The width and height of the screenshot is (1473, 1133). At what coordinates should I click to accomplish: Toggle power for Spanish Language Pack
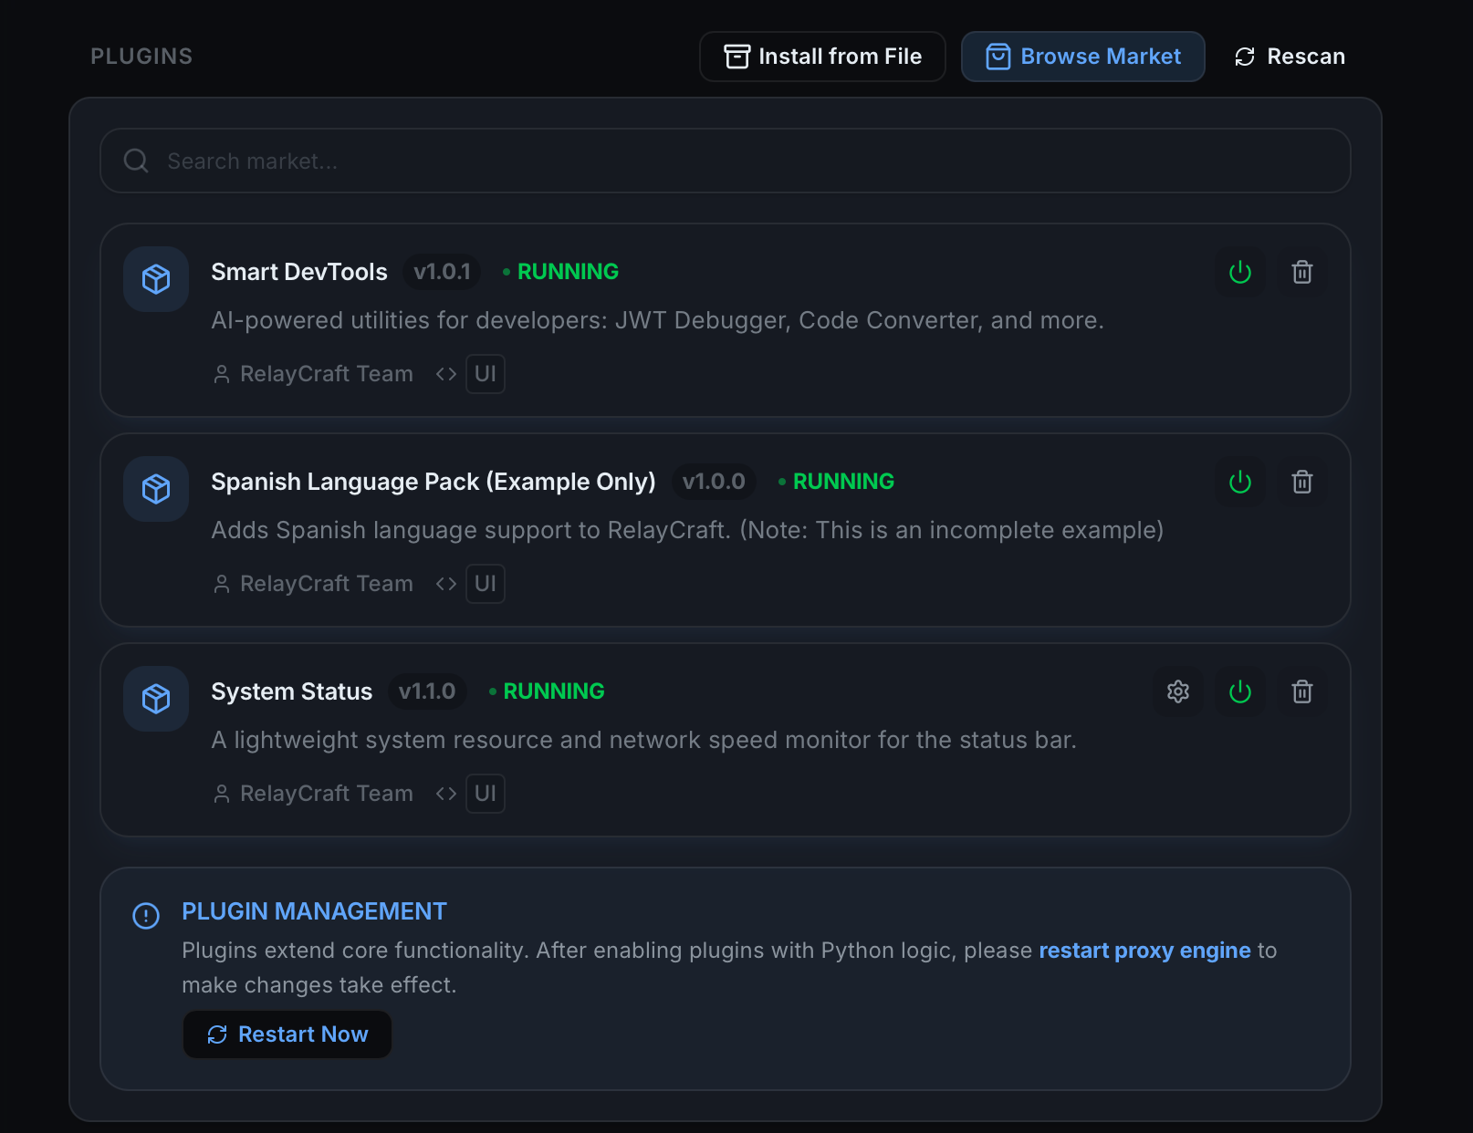(1239, 482)
